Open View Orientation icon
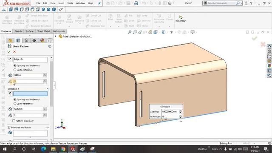The width and height of the screenshot is (272, 153). 156,32
